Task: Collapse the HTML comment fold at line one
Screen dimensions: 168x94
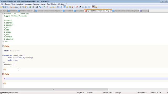Action: 3,14
